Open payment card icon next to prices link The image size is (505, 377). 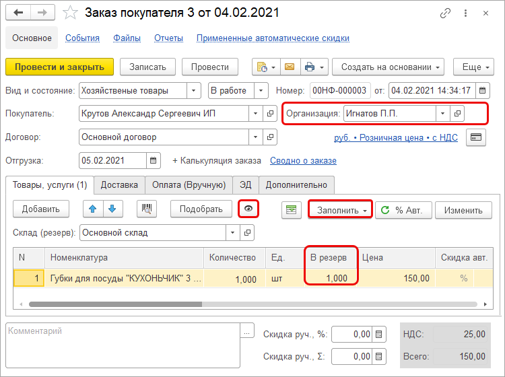476,137
